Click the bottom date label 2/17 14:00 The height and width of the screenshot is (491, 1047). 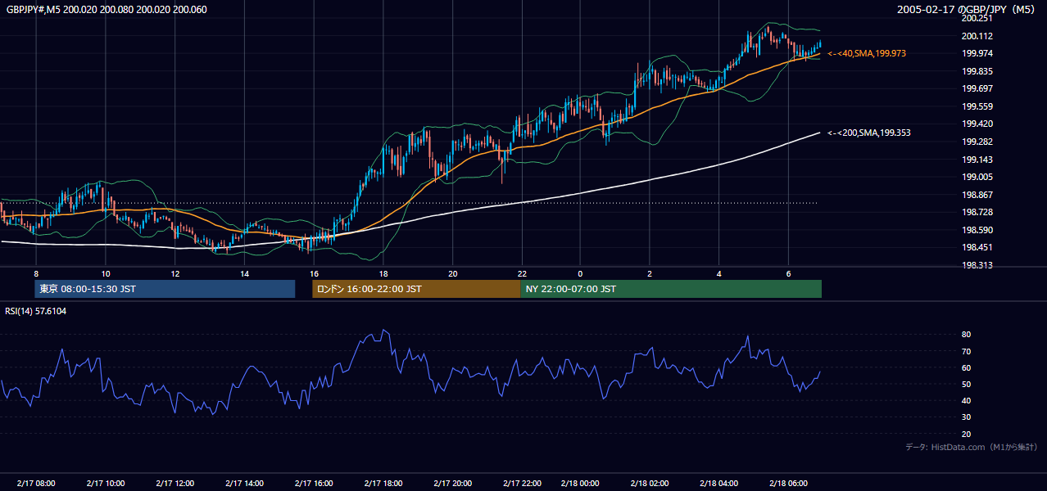244,484
